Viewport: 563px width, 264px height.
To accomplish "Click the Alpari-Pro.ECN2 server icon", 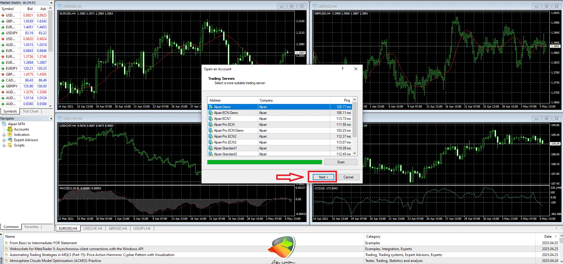I will (x=211, y=136).
